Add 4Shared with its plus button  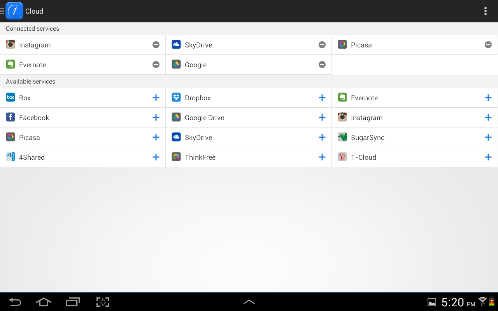(156, 157)
